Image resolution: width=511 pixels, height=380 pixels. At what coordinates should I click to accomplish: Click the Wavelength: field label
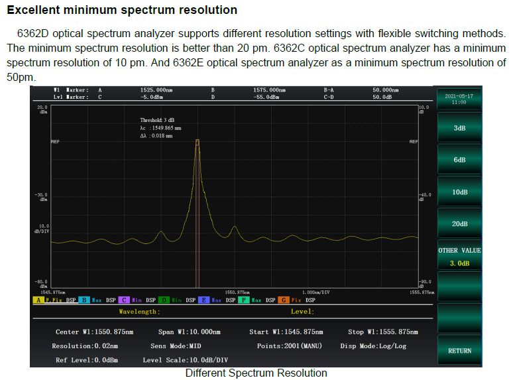click(139, 312)
